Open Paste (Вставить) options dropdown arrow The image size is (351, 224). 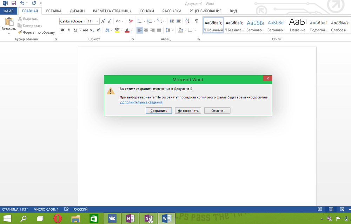[x=9, y=33]
